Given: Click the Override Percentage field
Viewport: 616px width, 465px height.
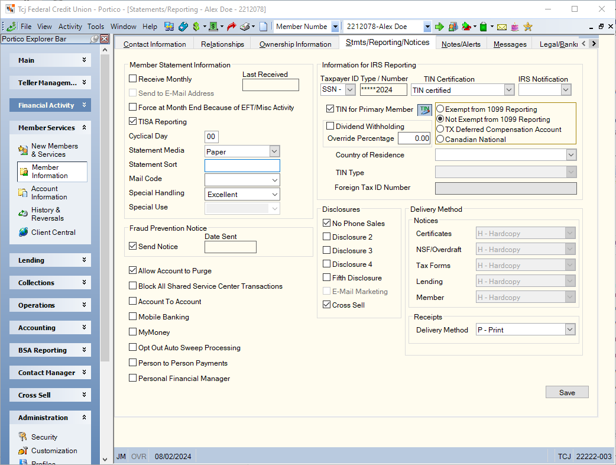Looking at the screenshot, I should tap(414, 138).
